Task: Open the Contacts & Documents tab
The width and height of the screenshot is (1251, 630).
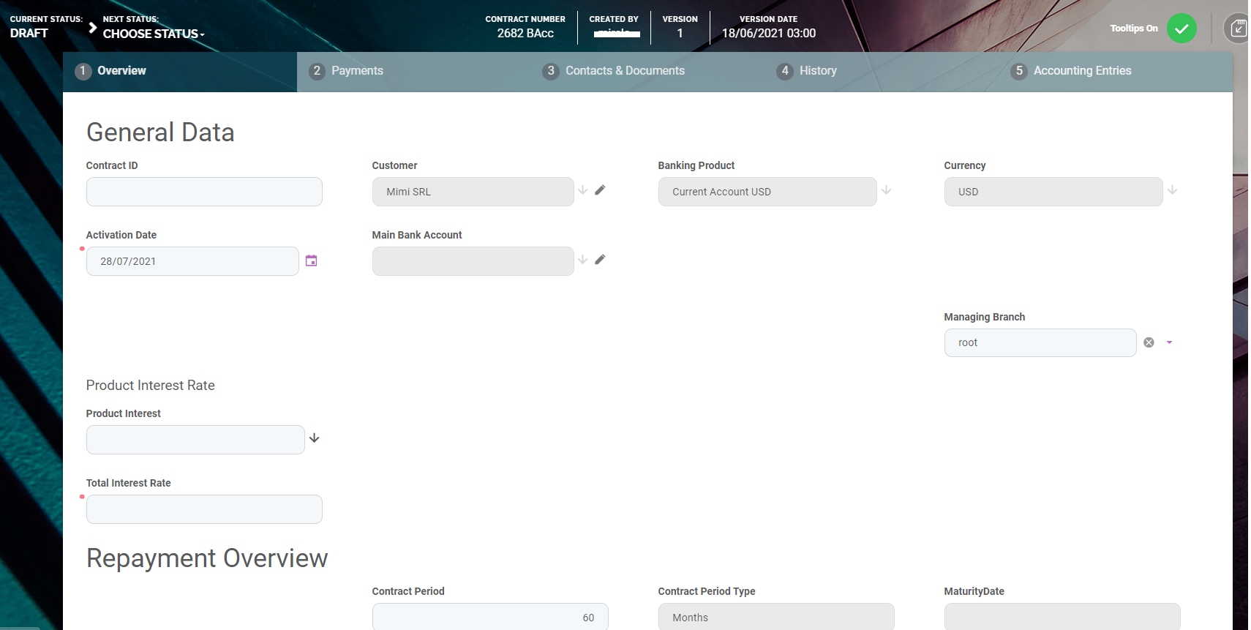Action: 624,71
